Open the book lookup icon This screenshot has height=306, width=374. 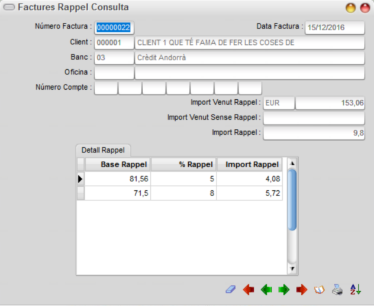pos(320,289)
